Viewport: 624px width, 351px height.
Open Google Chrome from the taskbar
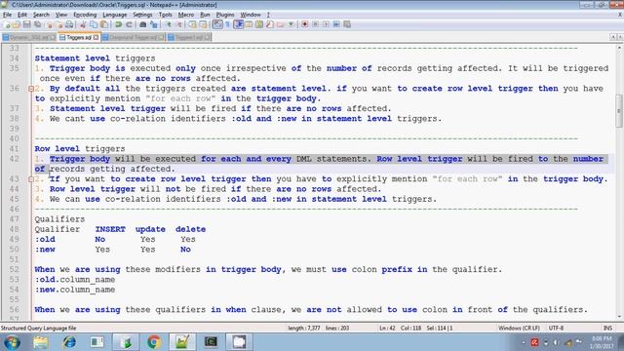pyautogui.click(x=154, y=342)
